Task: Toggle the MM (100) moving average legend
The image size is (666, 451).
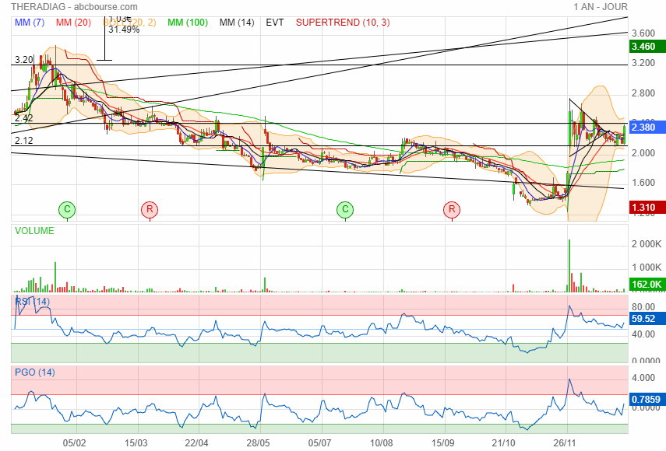Action: (x=188, y=23)
